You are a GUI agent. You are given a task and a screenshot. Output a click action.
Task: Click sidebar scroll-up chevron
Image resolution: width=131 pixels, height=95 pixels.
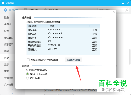point(12,90)
